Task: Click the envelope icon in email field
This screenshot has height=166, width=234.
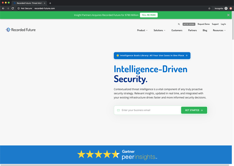Action: 118,110
